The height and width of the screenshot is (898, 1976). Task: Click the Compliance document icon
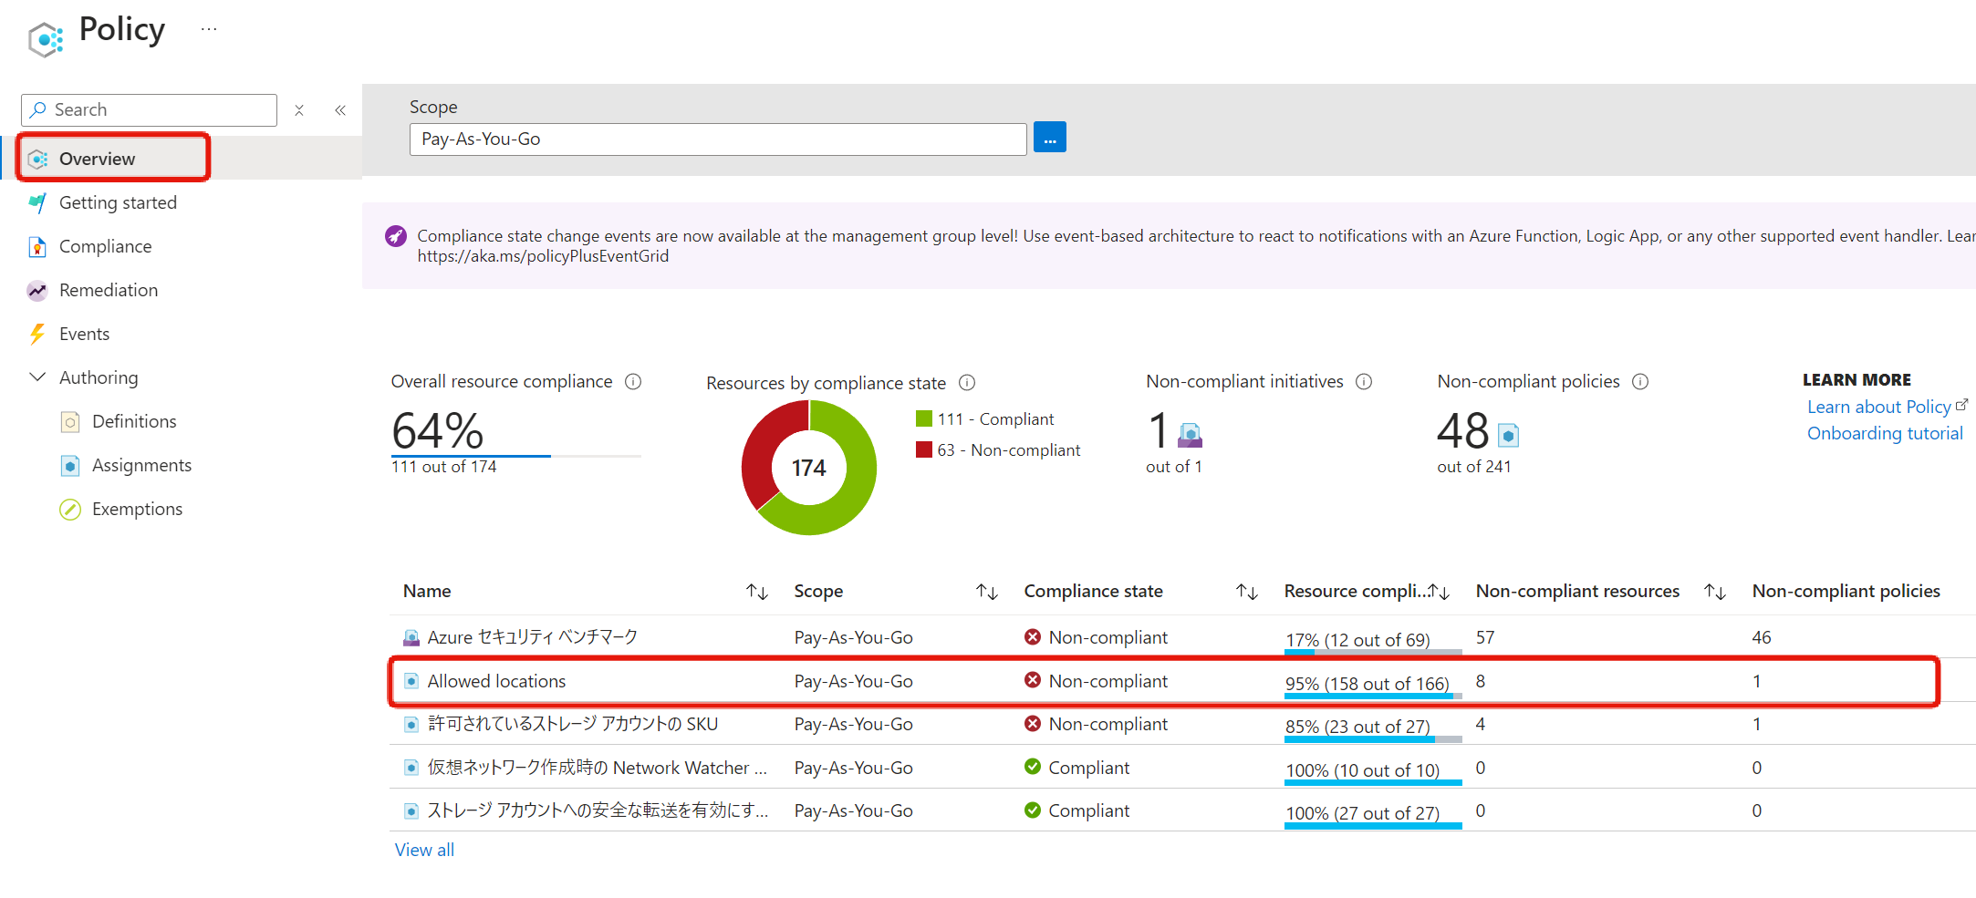point(37,246)
